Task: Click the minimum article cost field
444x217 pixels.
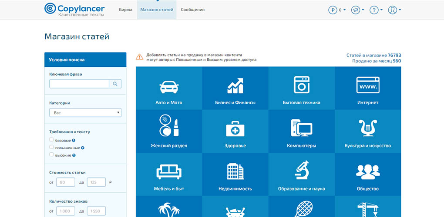Action: coord(66,182)
